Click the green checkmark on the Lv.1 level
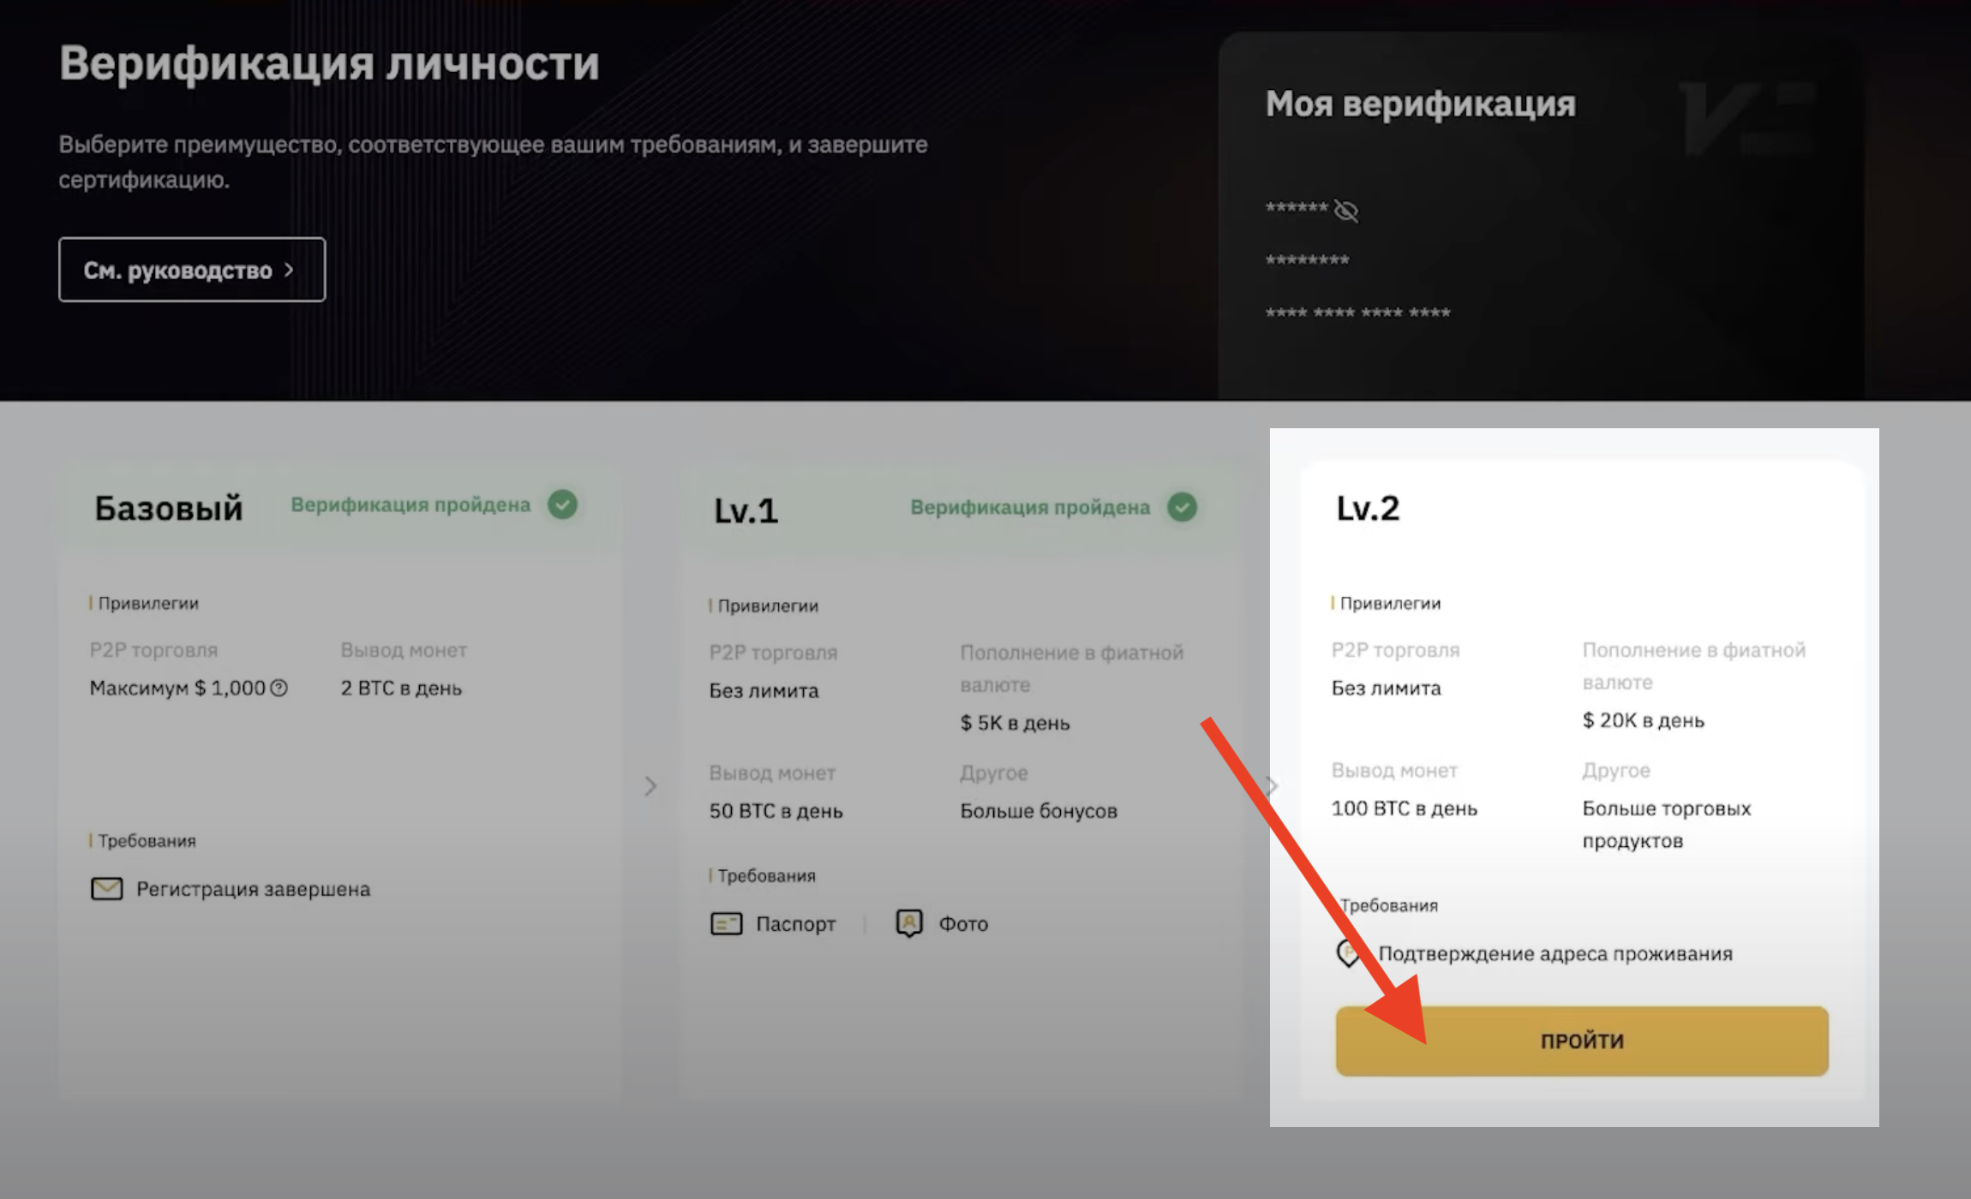Viewport: 1971px width, 1199px height. pos(1182,507)
